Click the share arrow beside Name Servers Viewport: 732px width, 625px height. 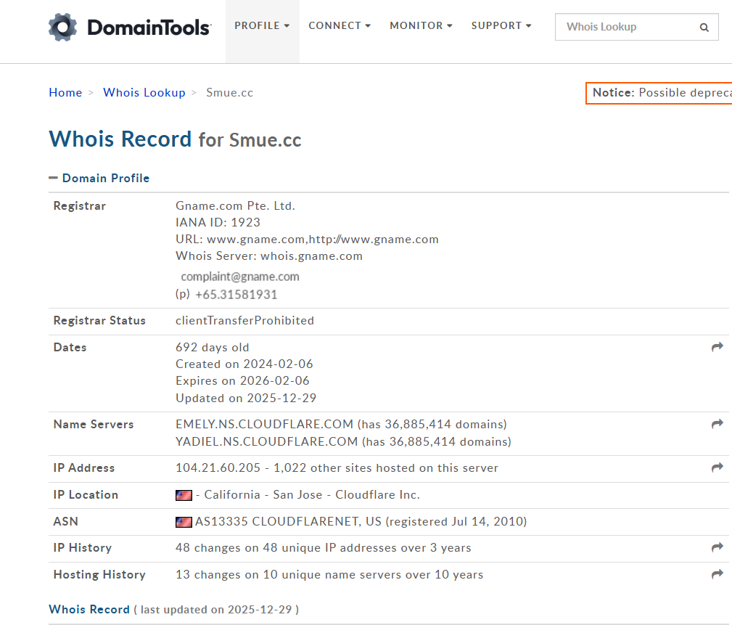coord(717,424)
